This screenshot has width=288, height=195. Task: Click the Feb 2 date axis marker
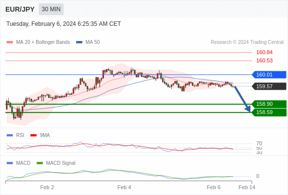pos(47,187)
